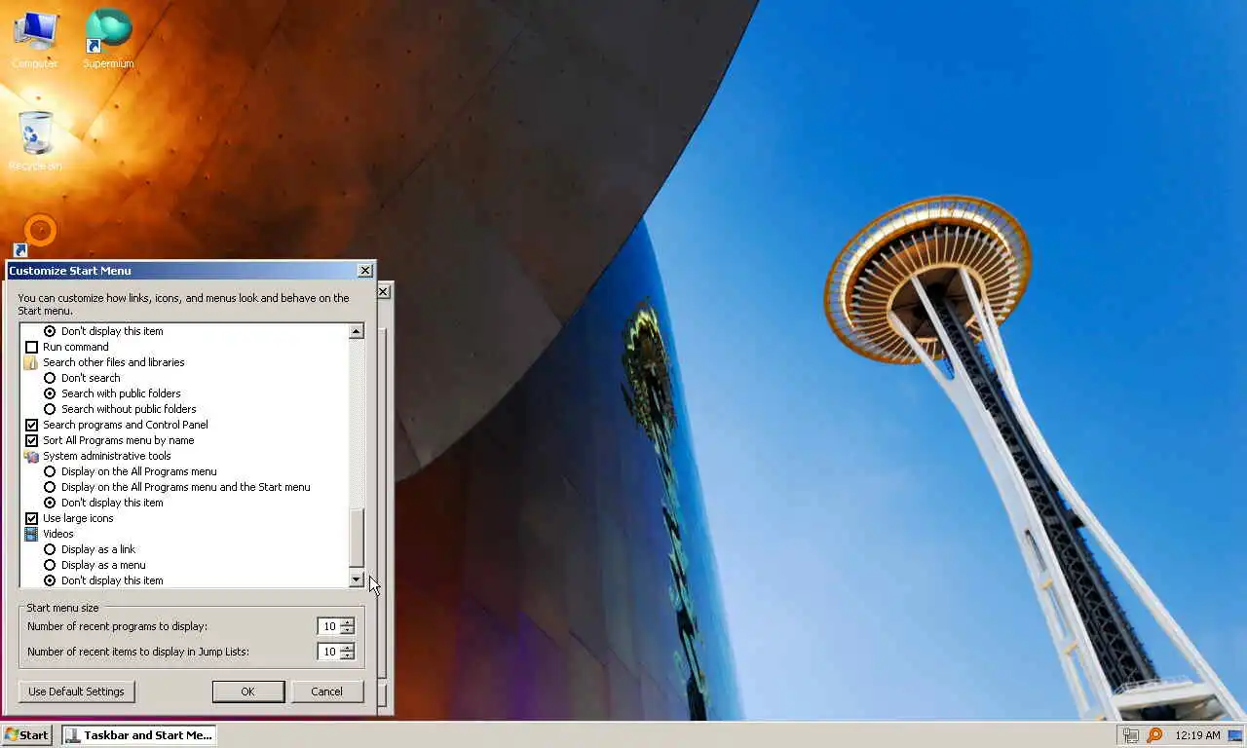This screenshot has width=1247, height=748.
Task: Click the Start button logo
Action: pos(11,735)
